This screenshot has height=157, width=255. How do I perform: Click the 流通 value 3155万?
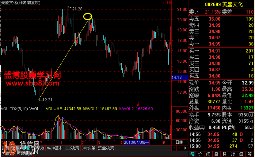[x=246, y=121]
